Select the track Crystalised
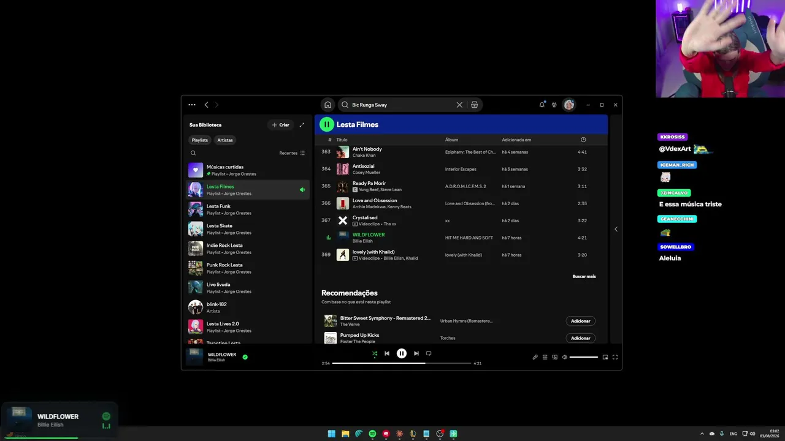The width and height of the screenshot is (785, 441). pyautogui.click(x=461, y=221)
